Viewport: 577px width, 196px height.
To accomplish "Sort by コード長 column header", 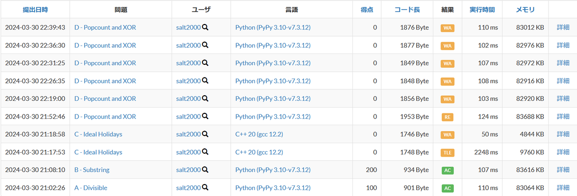I will [407, 9].
